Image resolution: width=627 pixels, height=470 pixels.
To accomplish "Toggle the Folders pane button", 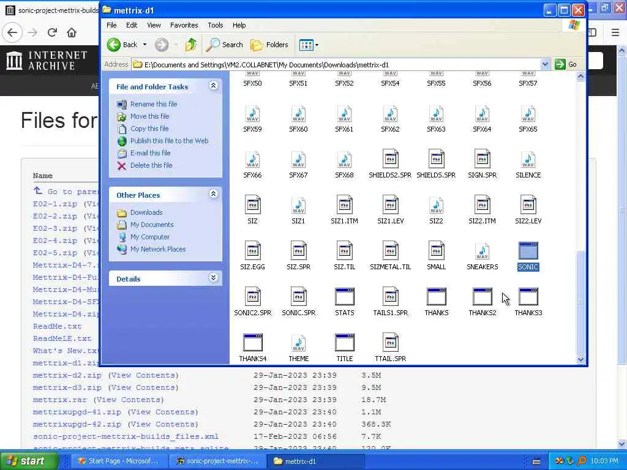I will [x=269, y=45].
